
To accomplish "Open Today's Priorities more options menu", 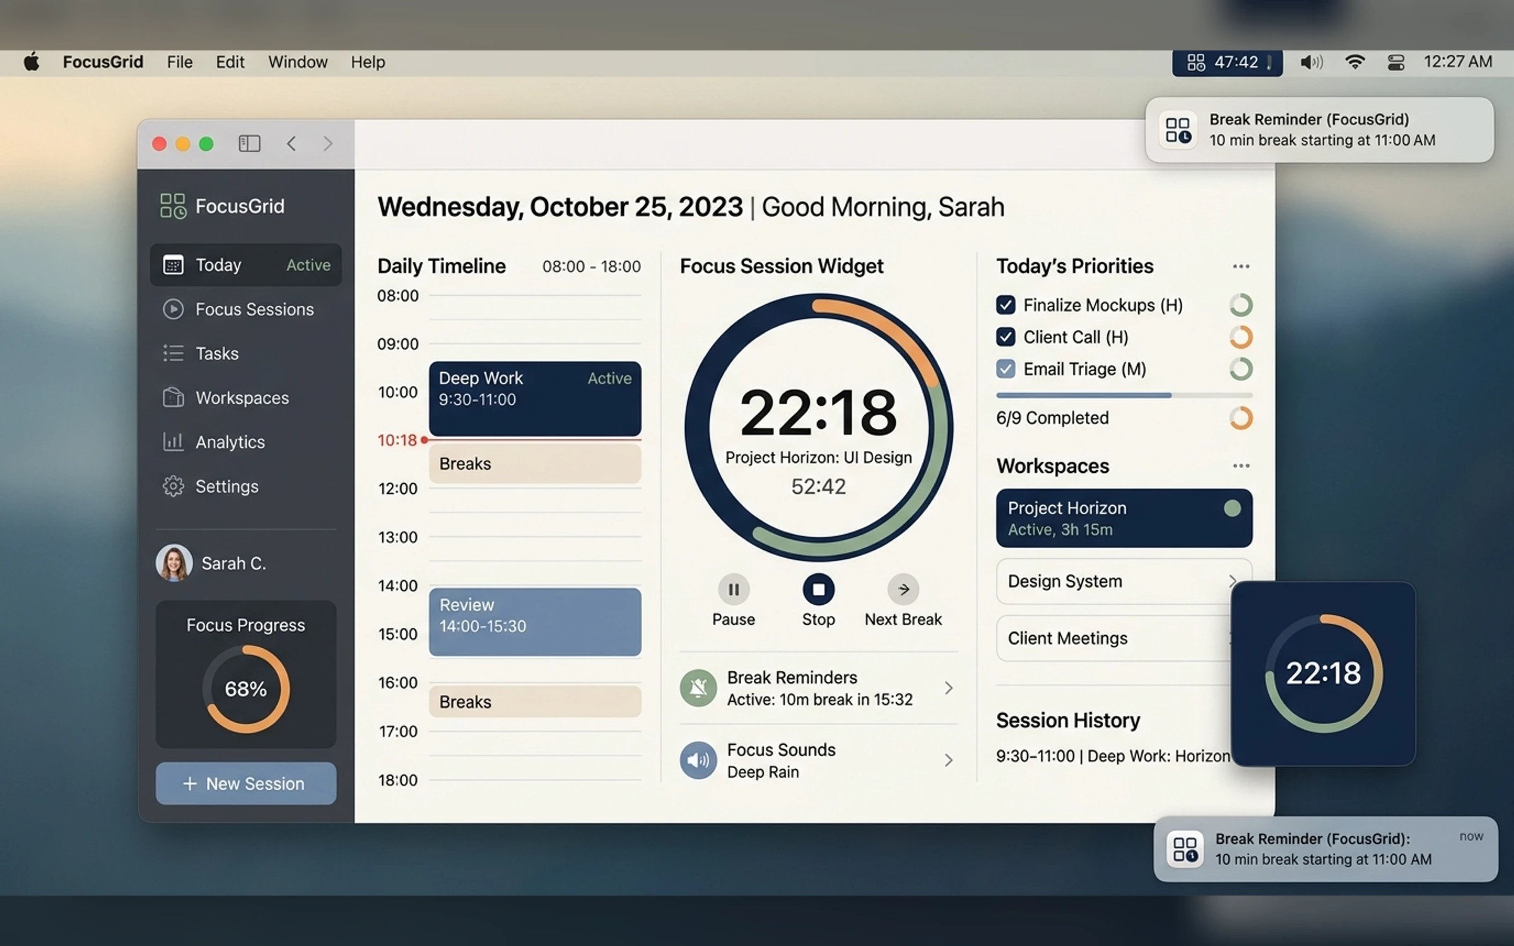I will click(x=1241, y=266).
